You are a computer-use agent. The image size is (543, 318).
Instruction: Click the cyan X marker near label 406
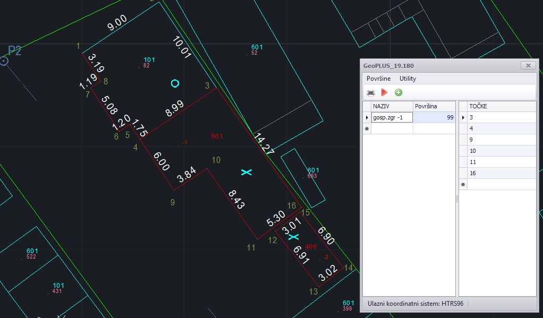tap(293, 237)
